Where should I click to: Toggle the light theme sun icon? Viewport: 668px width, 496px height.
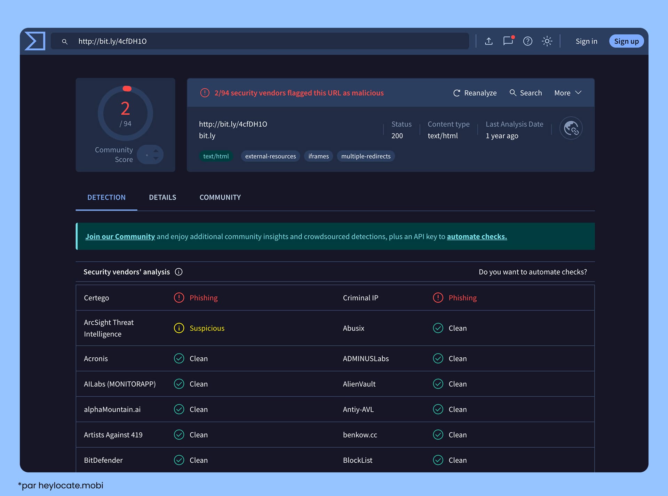click(x=547, y=41)
